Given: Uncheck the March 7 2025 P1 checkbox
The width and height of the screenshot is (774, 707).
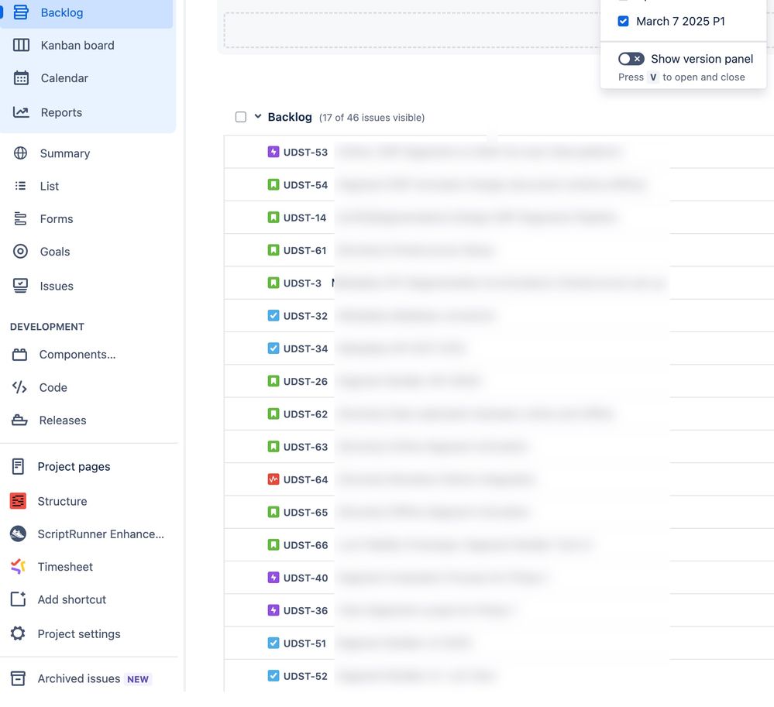Looking at the screenshot, I should 624,21.
